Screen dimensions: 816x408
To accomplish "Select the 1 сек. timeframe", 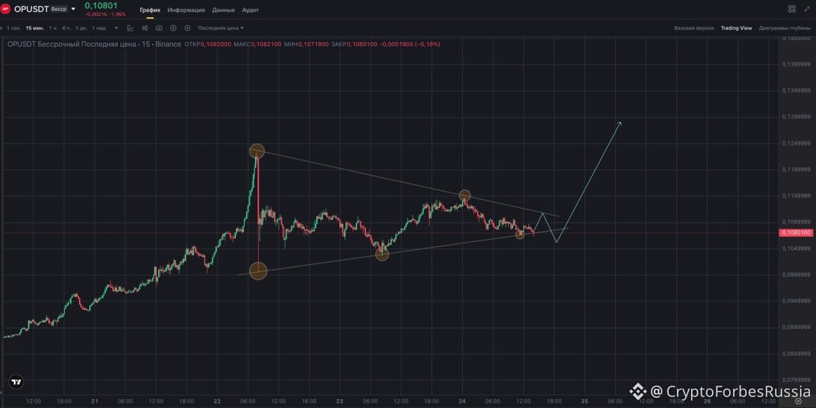I will point(13,28).
